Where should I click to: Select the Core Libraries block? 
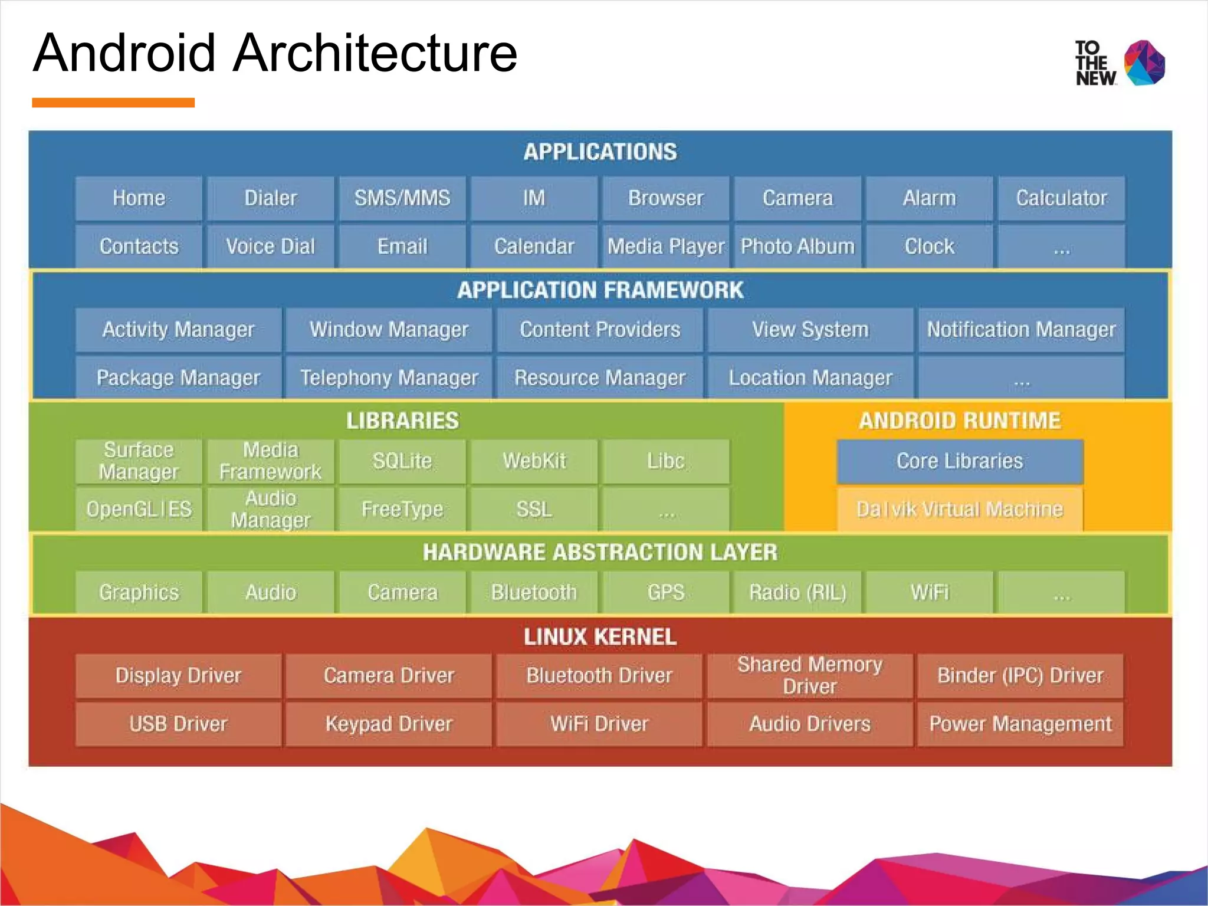pyautogui.click(x=960, y=461)
